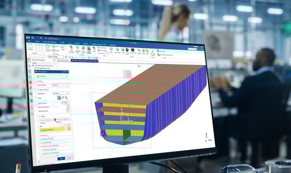Switch to the Results ribbon tab
Image resolution: width=291 pixels, height=173 pixels.
tap(62, 43)
